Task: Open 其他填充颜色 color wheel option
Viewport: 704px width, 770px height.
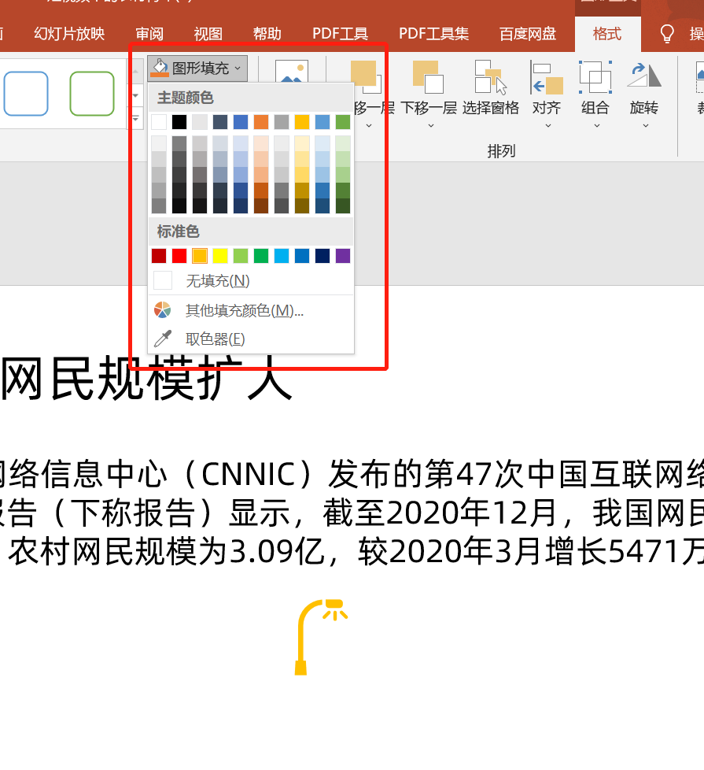Action: click(251, 310)
